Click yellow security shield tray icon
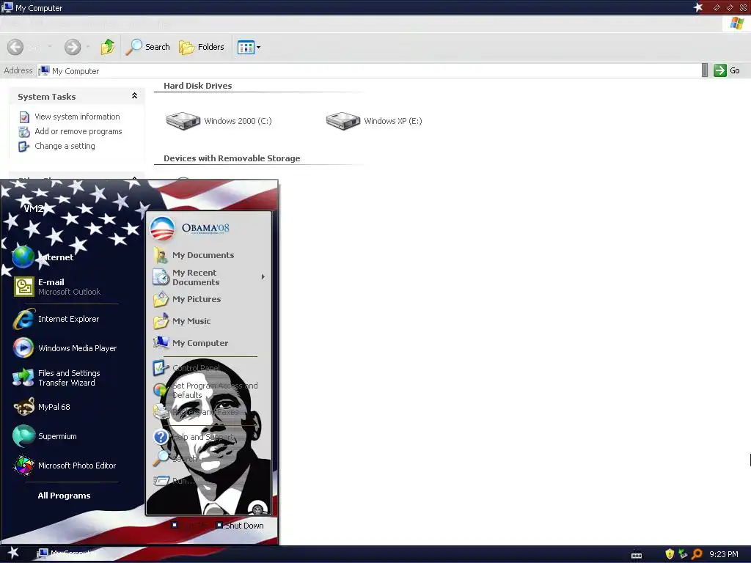 tap(670, 554)
